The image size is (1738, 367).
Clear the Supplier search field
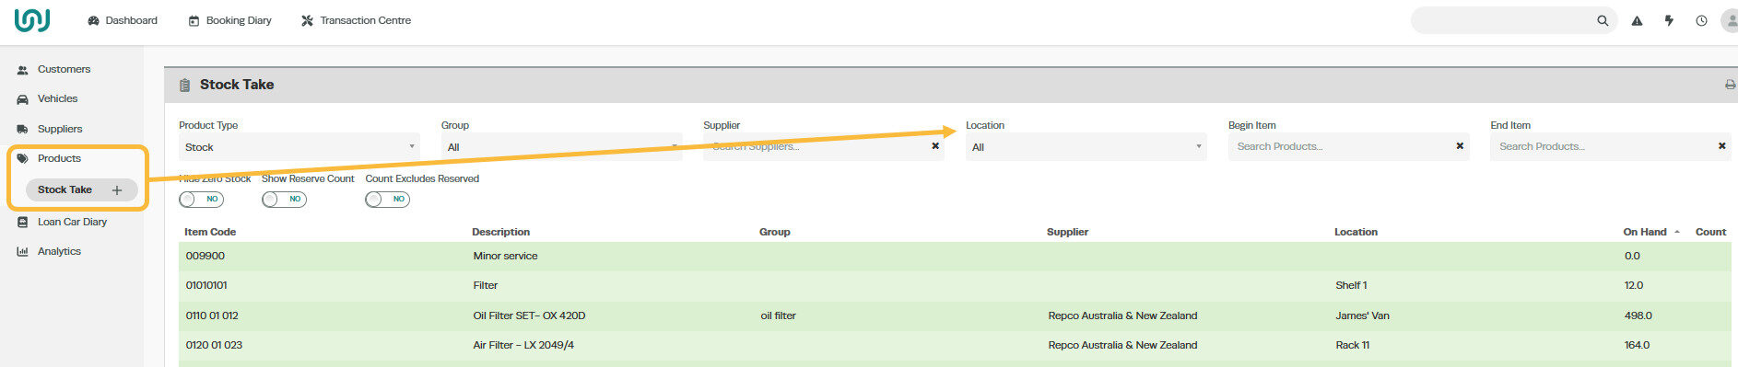(x=935, y=146)
